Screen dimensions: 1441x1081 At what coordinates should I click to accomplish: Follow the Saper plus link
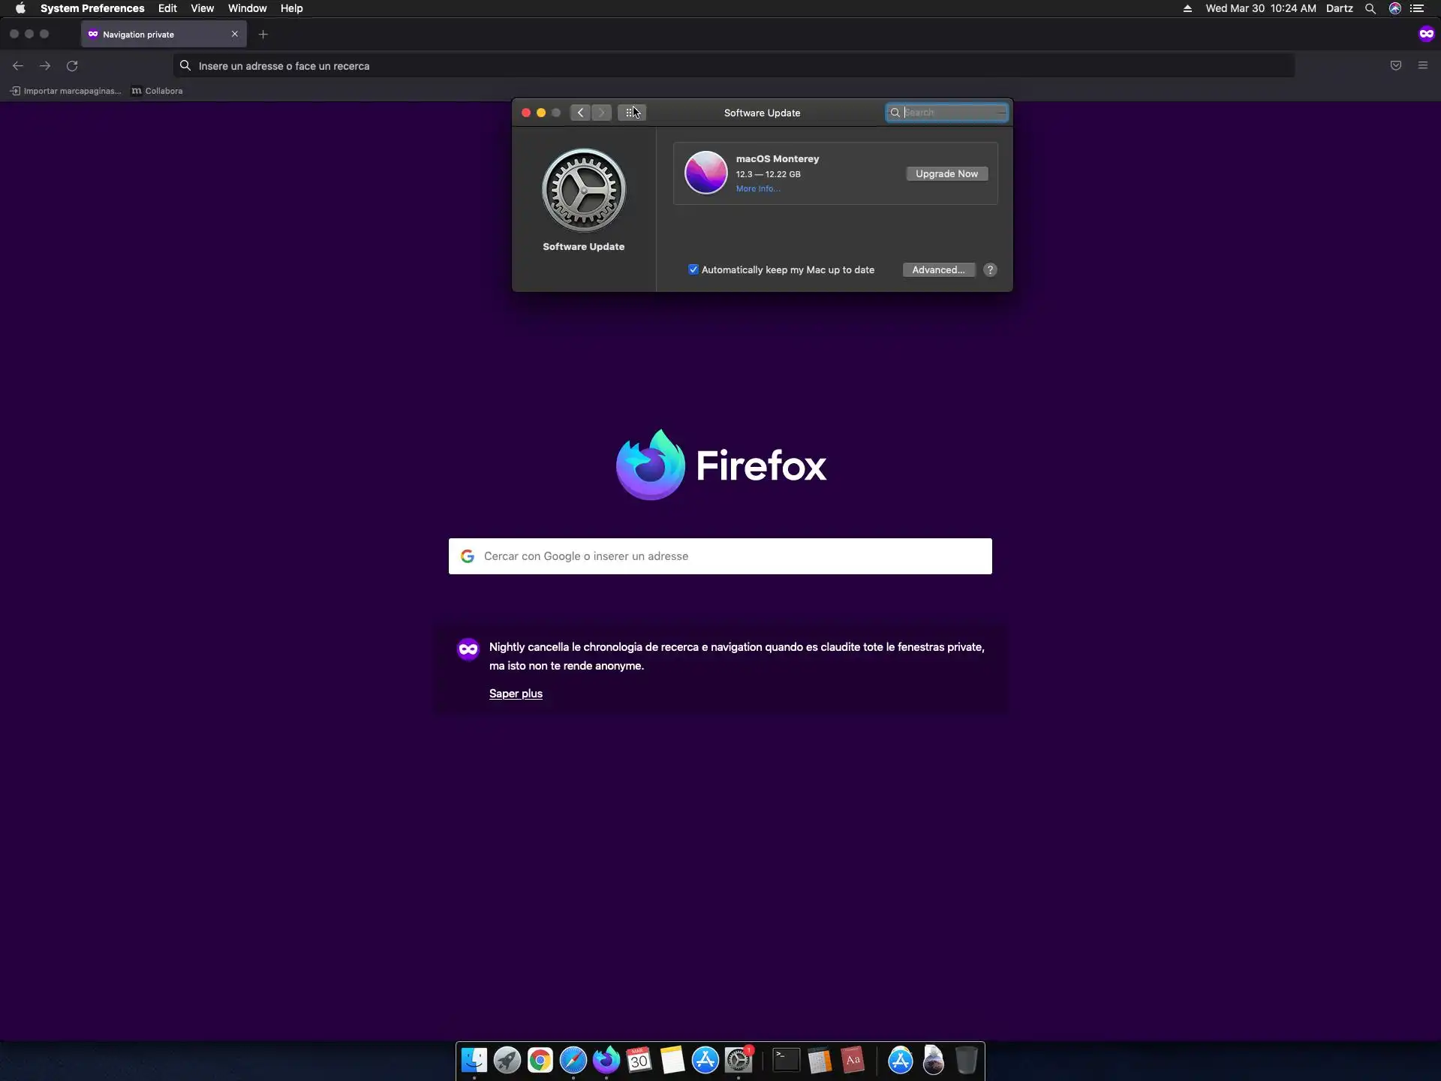516,694
